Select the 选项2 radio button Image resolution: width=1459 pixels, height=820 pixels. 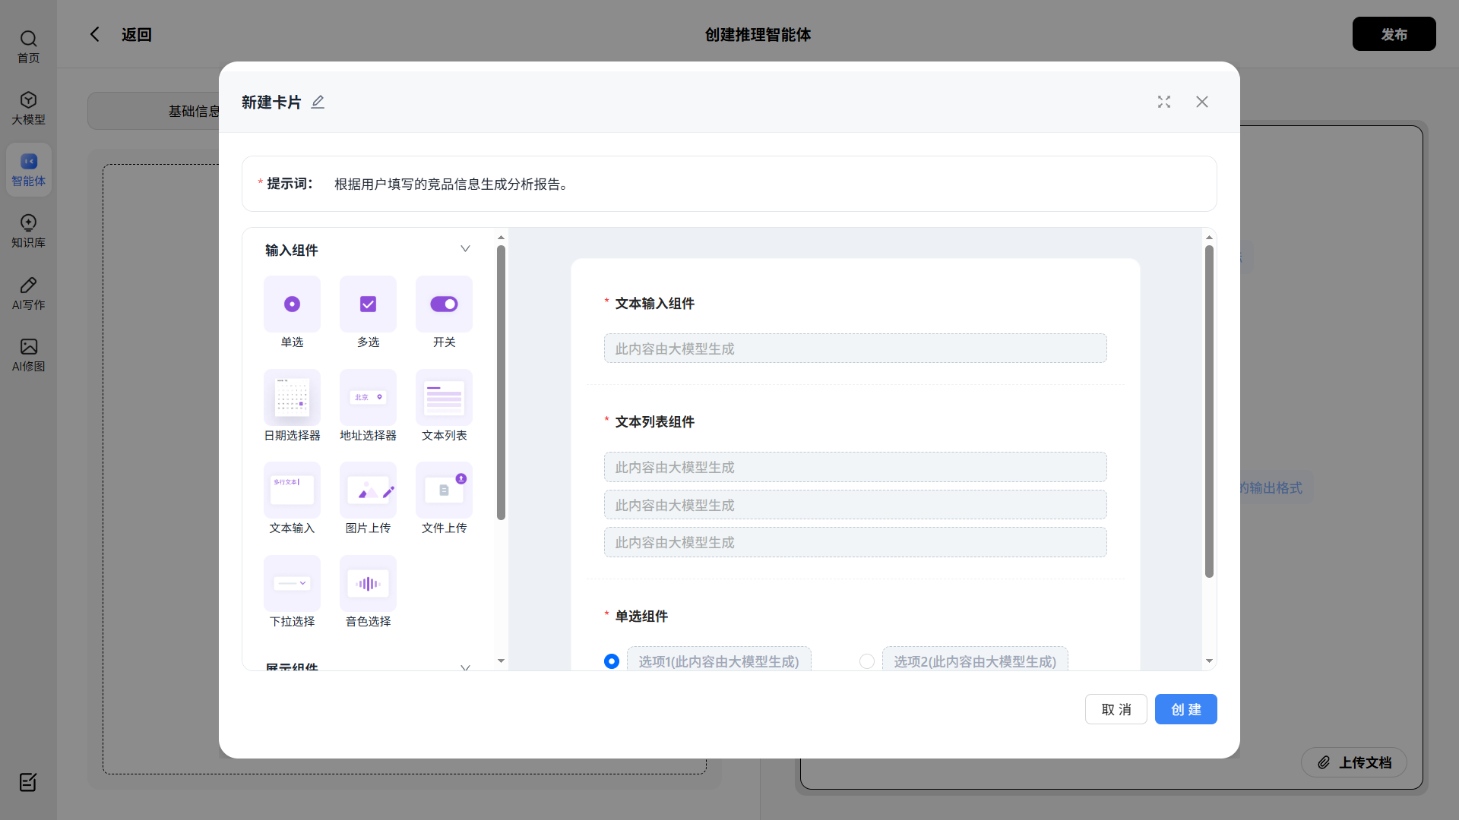tap(866, 661)
